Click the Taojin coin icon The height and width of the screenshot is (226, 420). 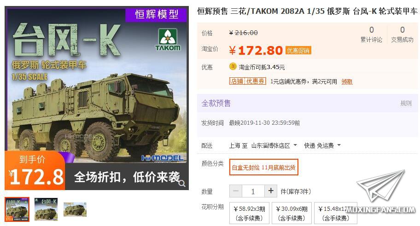coord(233,66)
